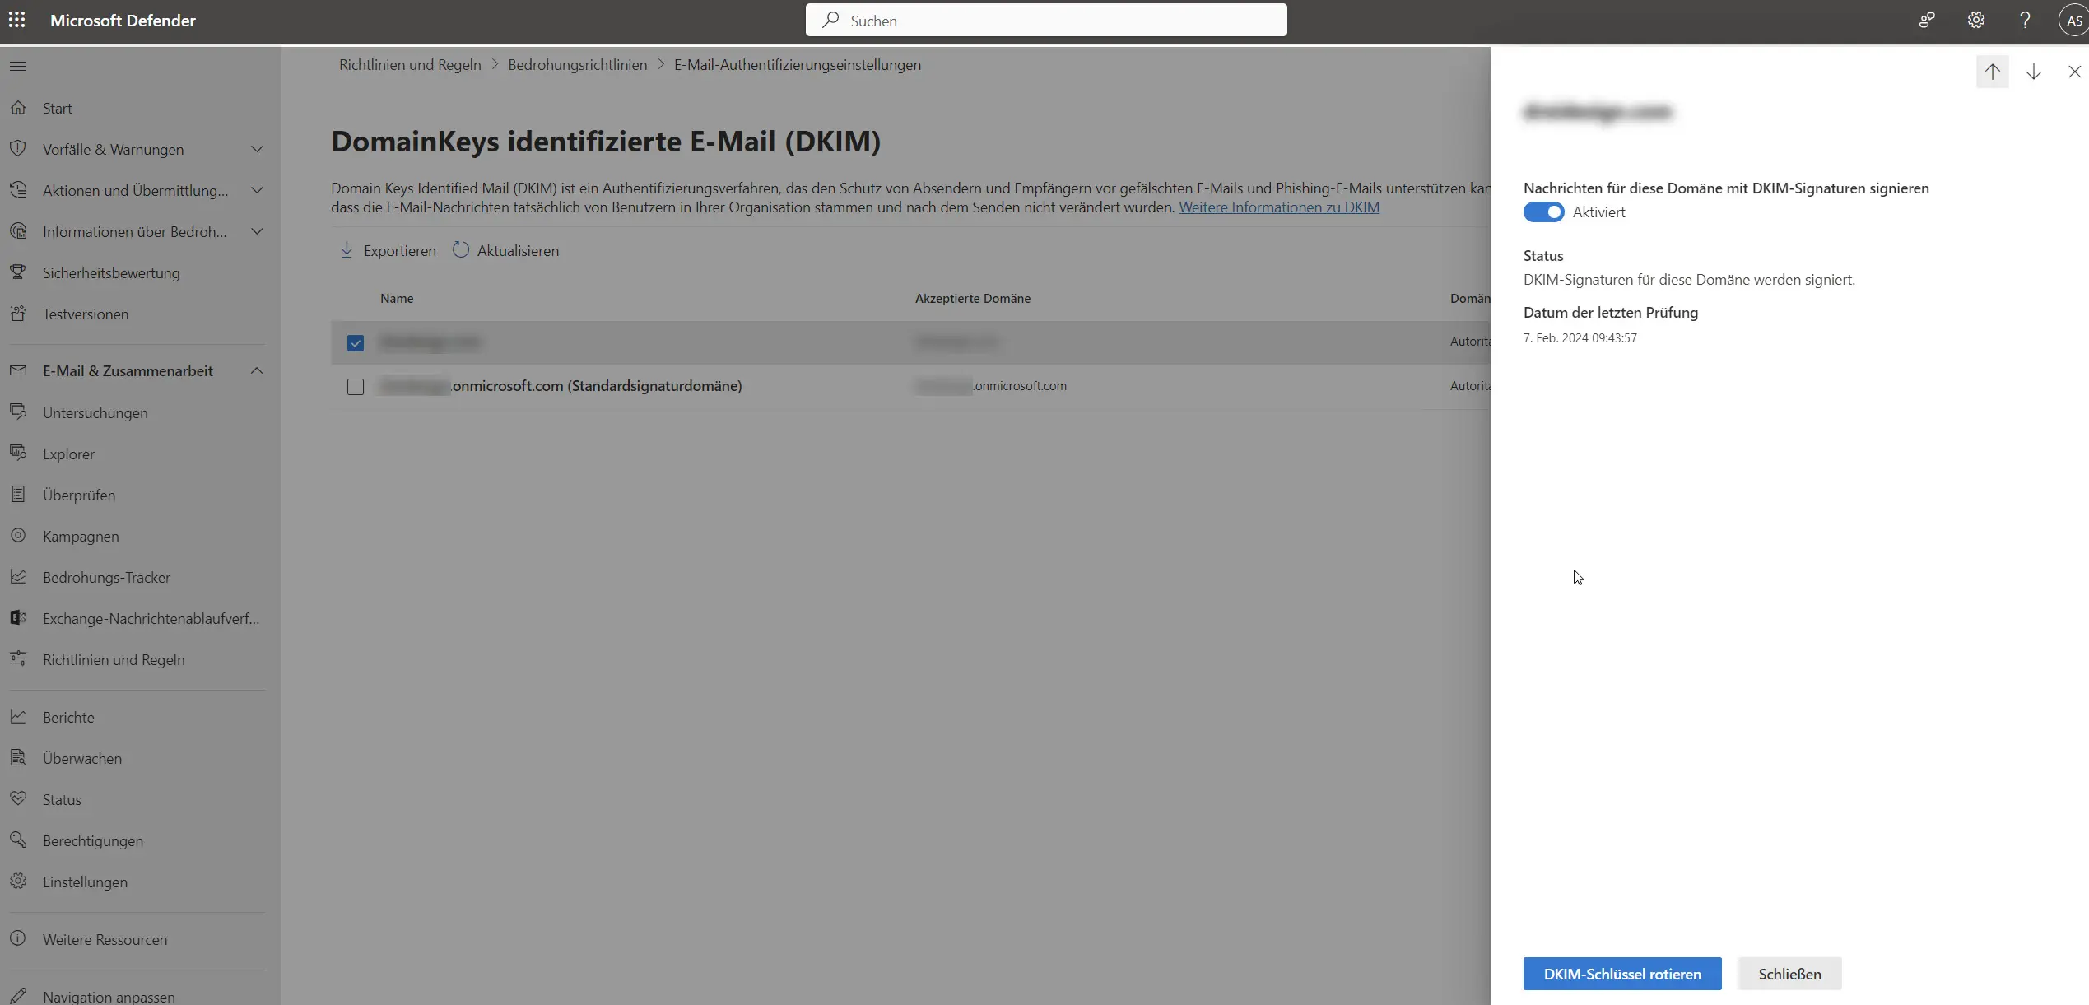2089x1005 pixels.
Task: Sort by the Name column header
Action: click(397, 298)
